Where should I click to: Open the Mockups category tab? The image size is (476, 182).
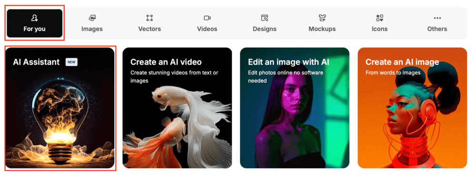pyautogui.click(x=322, y=23)
